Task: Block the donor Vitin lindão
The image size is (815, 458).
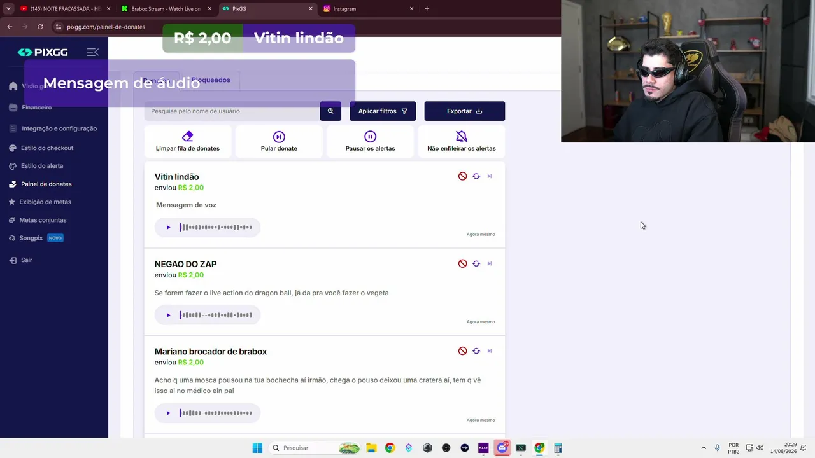Action: tap(463, 176)
